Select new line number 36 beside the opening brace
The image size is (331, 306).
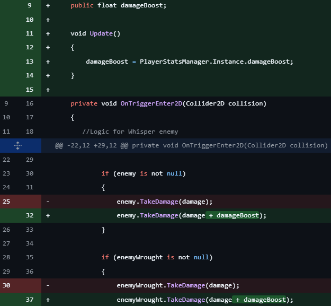pyautogui.click(x=30, y=272)
